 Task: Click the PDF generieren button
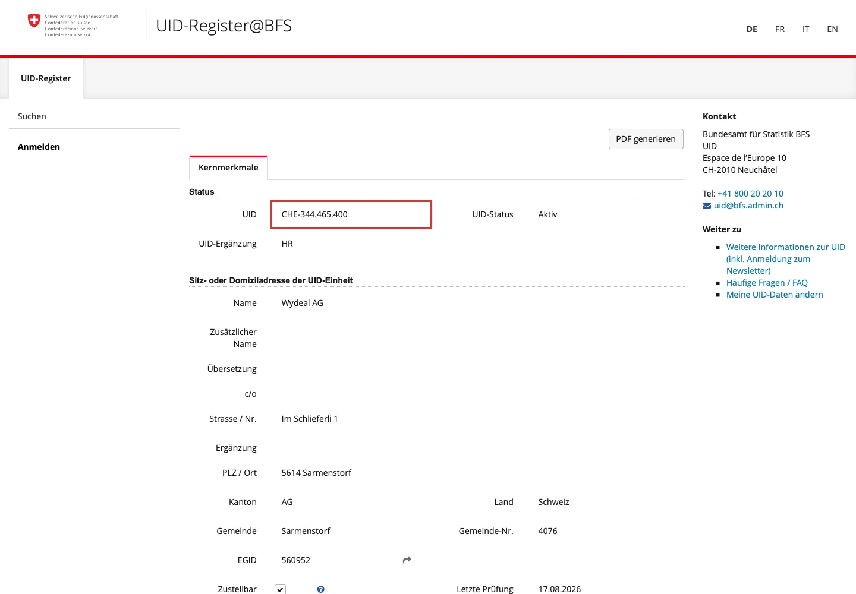(646, 139)
